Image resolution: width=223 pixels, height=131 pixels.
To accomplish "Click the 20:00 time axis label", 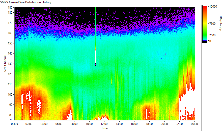I will coord(164,124).
